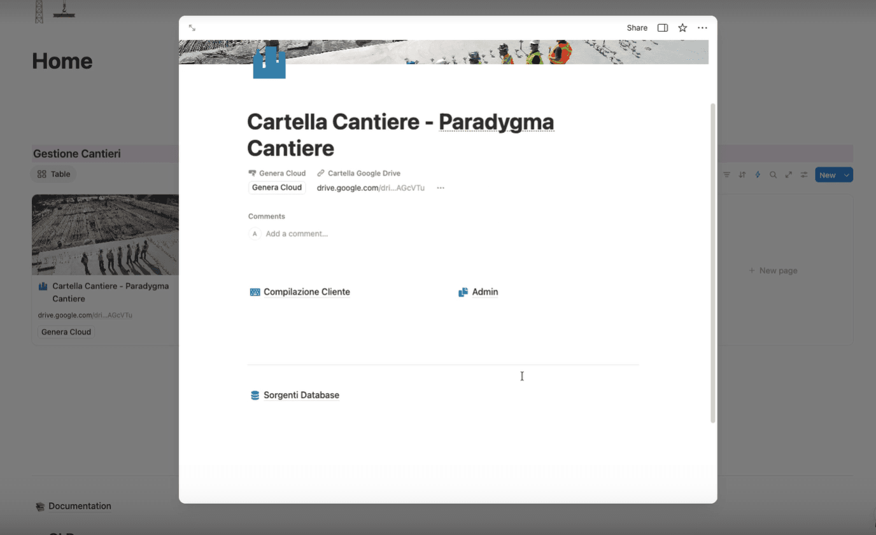Toggle the favorite star on this page
This screenshot has height=535, width=876.
(682, 27)
